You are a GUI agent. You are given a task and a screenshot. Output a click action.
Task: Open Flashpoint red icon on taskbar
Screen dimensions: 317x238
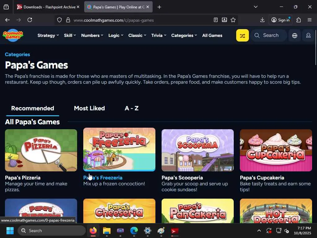pyautogui.click(x=175, y=231)
